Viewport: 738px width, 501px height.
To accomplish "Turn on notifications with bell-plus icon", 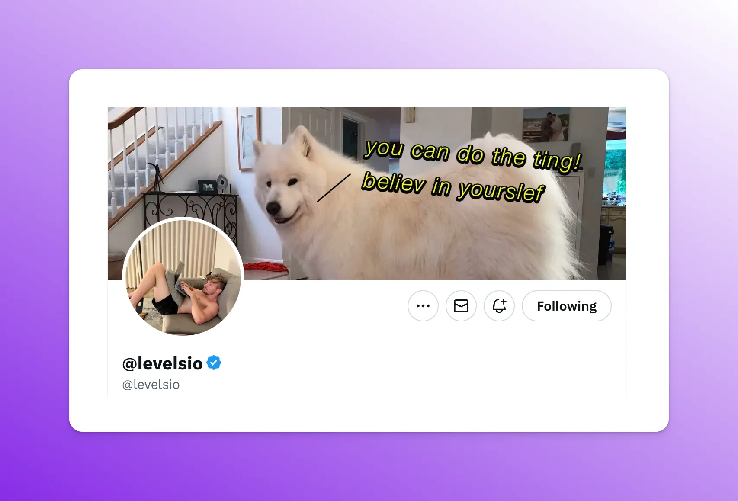I will coord(499,306).
